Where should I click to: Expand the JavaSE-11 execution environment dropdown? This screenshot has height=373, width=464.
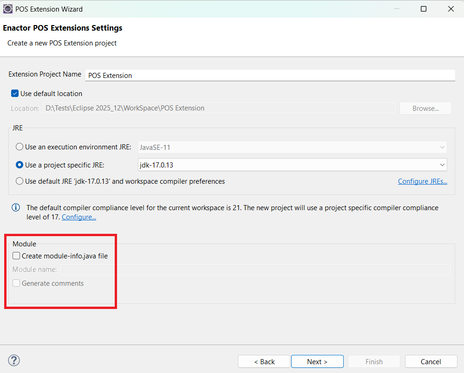pyautogui.click(x=292, y=147)
